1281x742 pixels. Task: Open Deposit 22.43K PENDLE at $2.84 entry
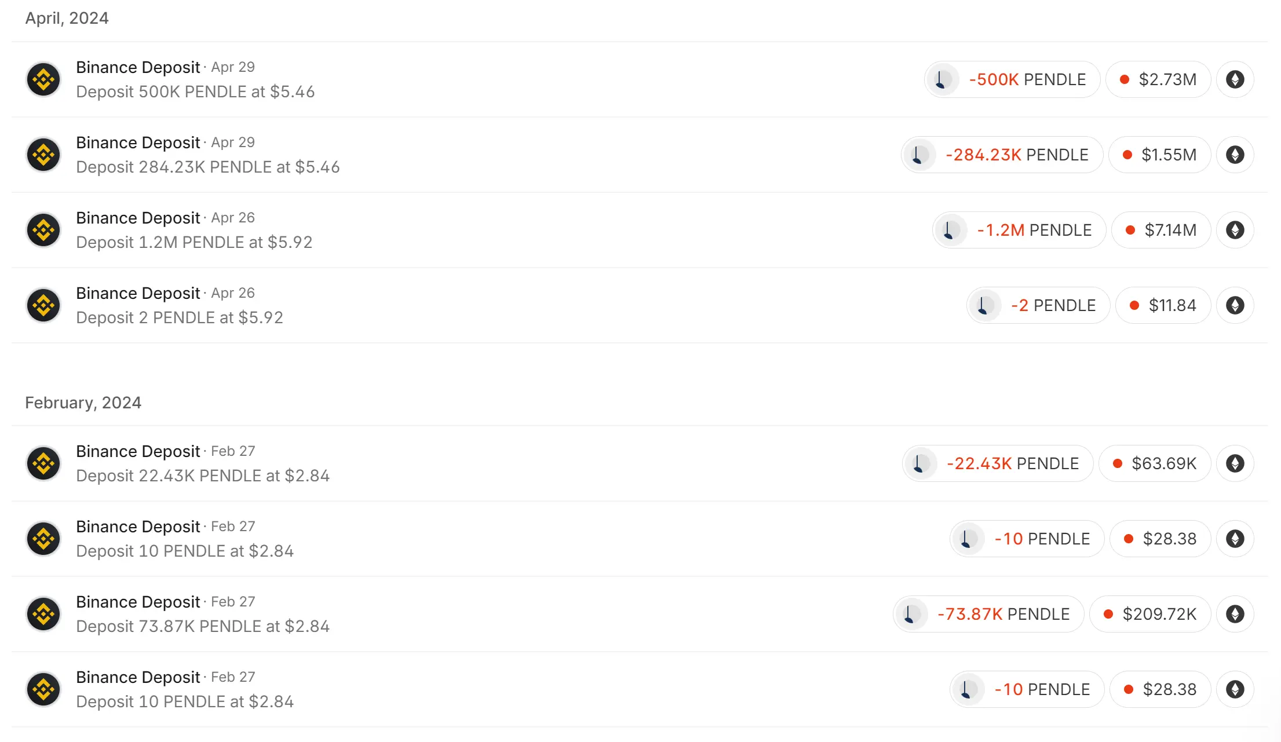pyautogui.click(x=203, y=476)
